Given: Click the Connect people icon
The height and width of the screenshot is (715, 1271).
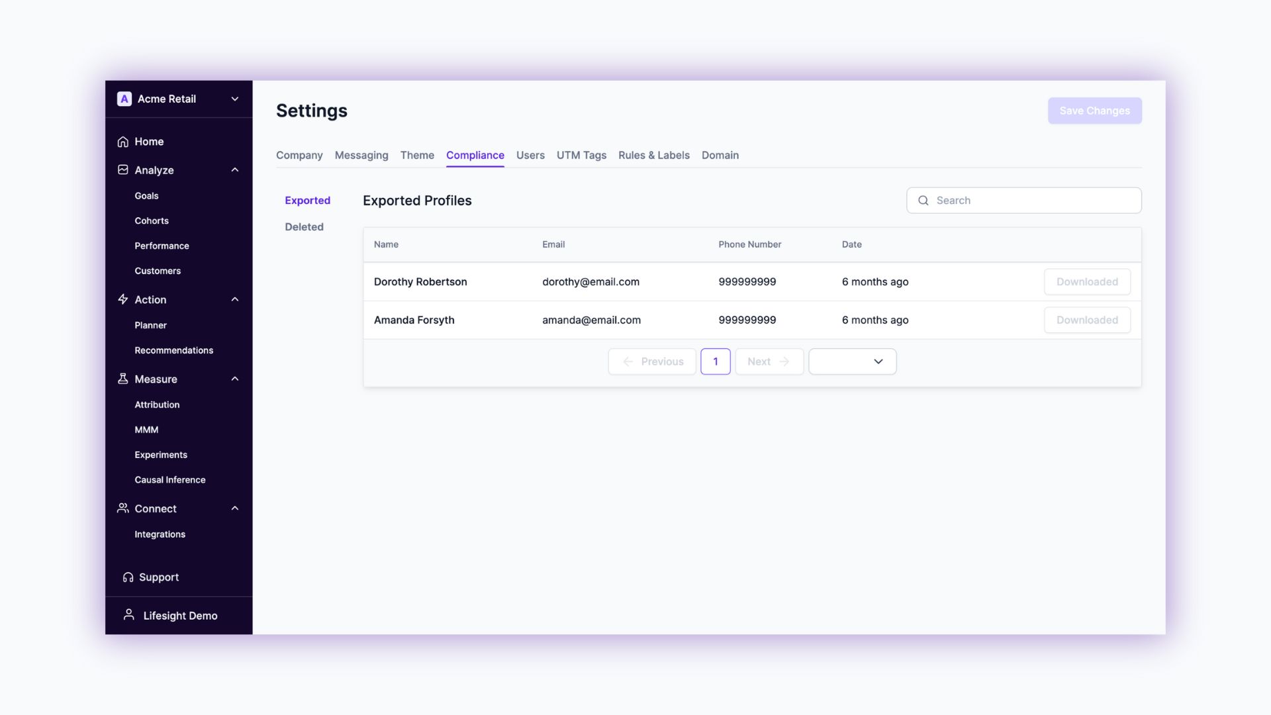Looking at the screenshot, I should click(122, 508).
